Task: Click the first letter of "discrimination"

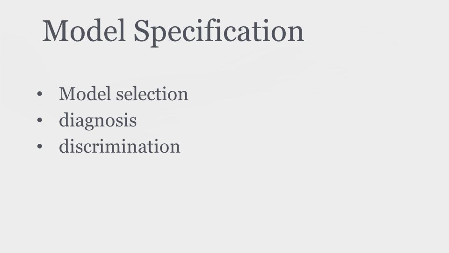Action: point(64,146)
